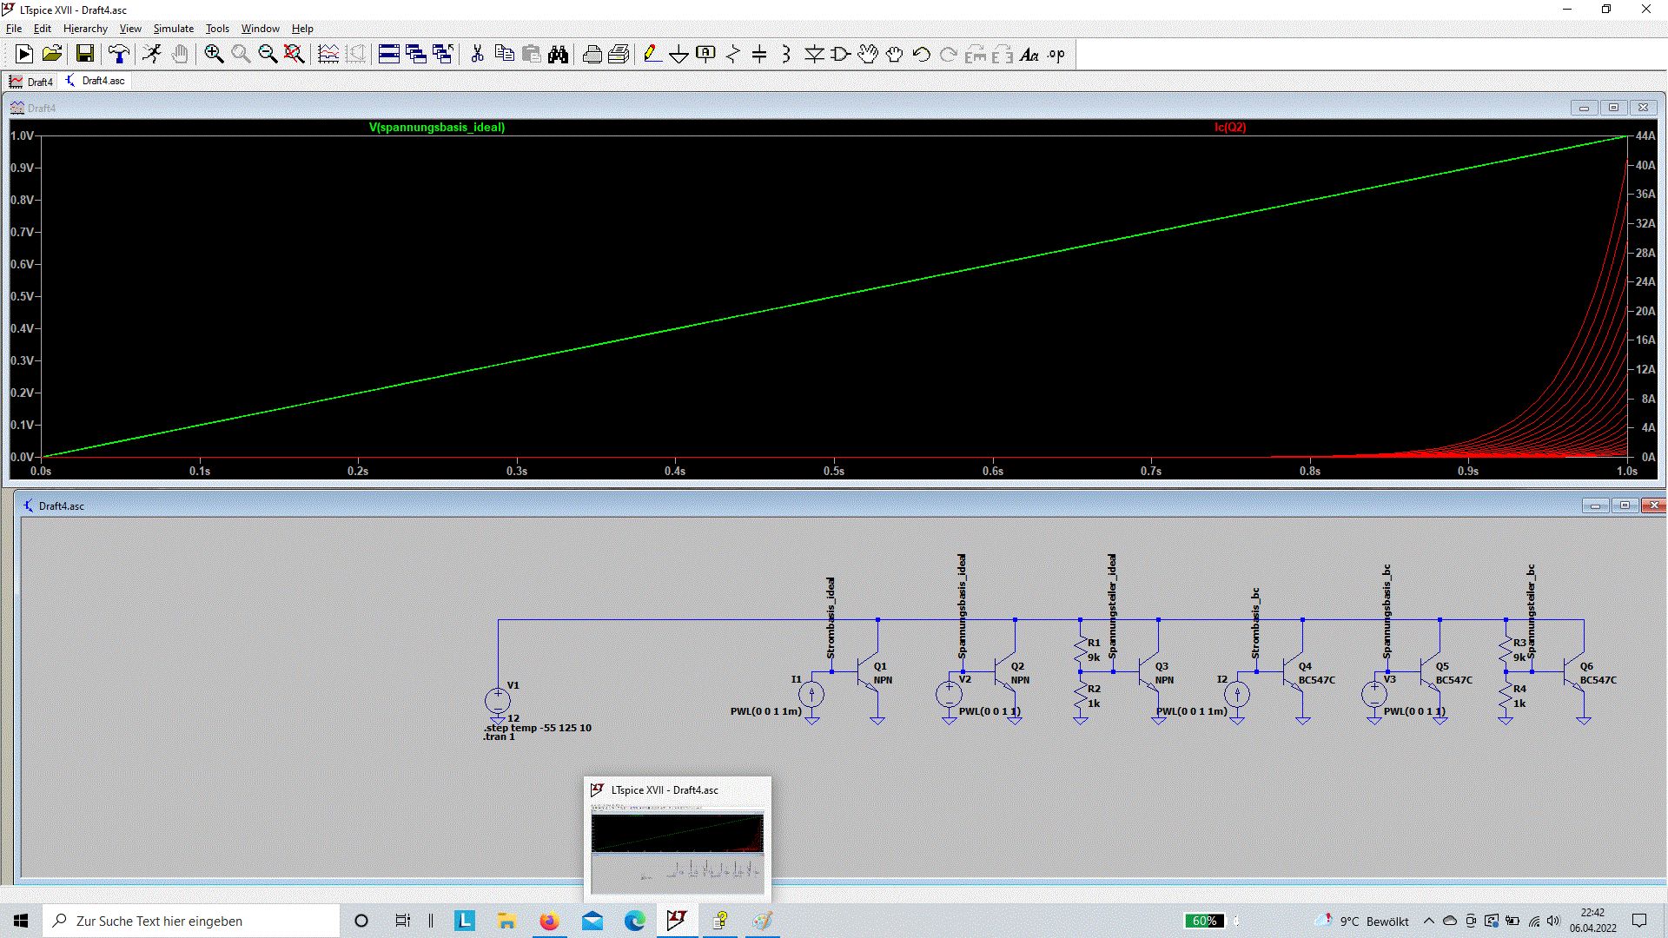The width and height of the screenshot is (1668, 938).
Task: Open the SPICE directive .op tool
Action: [1056, 55]
